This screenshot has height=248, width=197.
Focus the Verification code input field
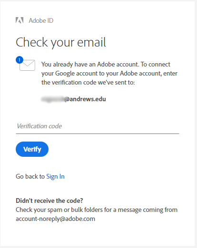click(x=98, y=126)
